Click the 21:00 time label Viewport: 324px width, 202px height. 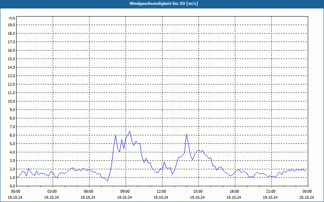[270, 191]
